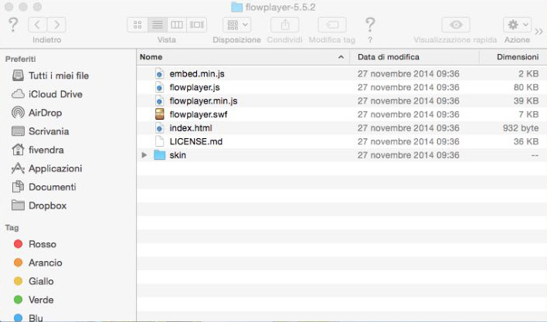Click the Modifica tag icon
The image size is (547, 322).
331,25
